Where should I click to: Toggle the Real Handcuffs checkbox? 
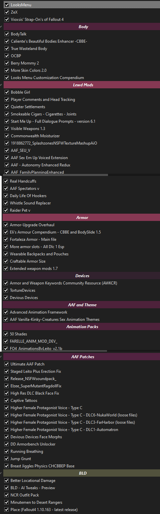(6, 181)
